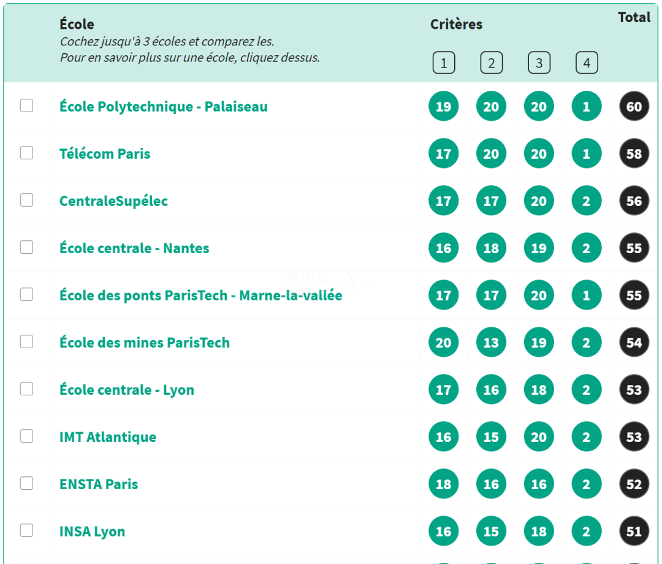Open École centrale - Nantes details

[x=134, y=248]
